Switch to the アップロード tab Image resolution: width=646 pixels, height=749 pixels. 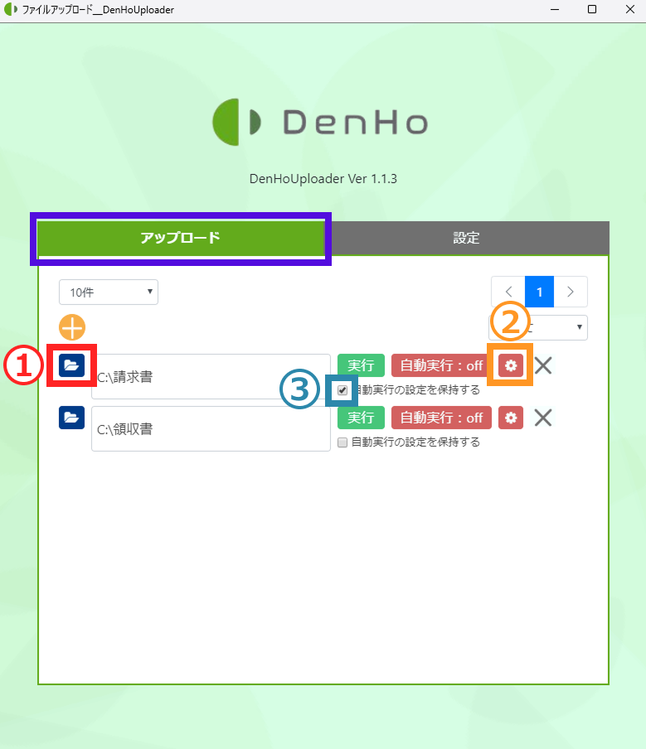click(x=180, y=239)
